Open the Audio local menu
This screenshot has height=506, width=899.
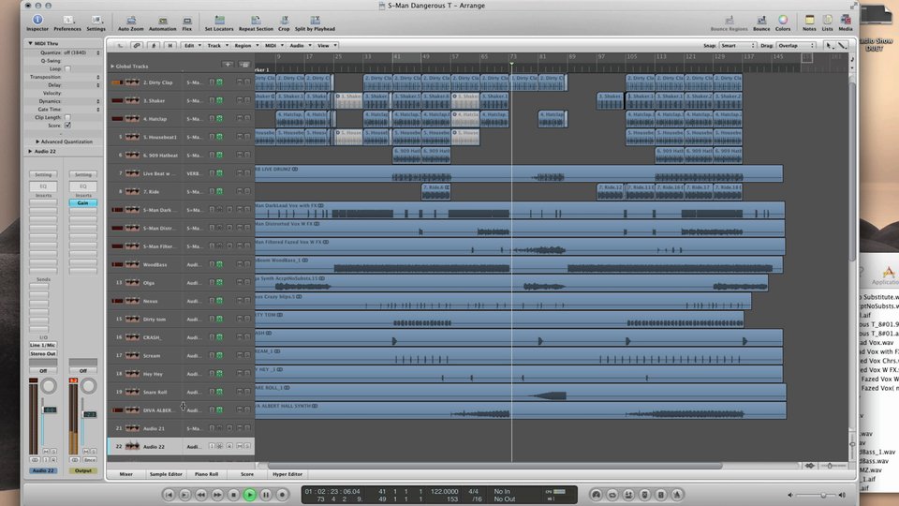tap(300, 45)
